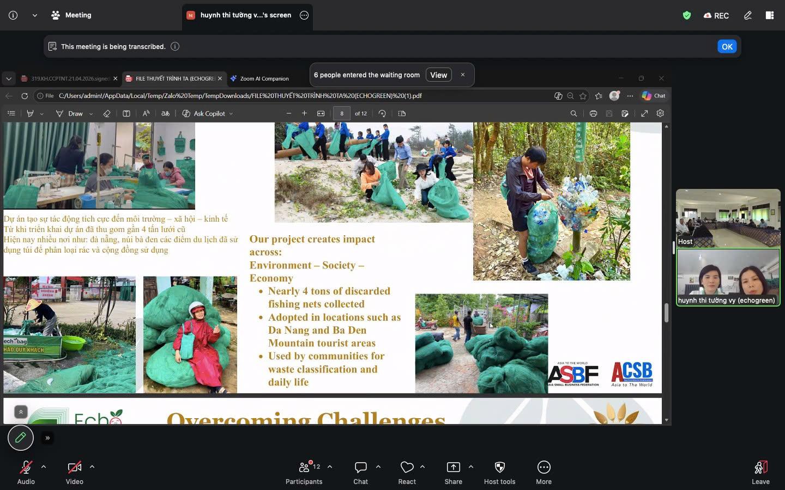Open Host tools shield icon

click(x=499, y=468)
